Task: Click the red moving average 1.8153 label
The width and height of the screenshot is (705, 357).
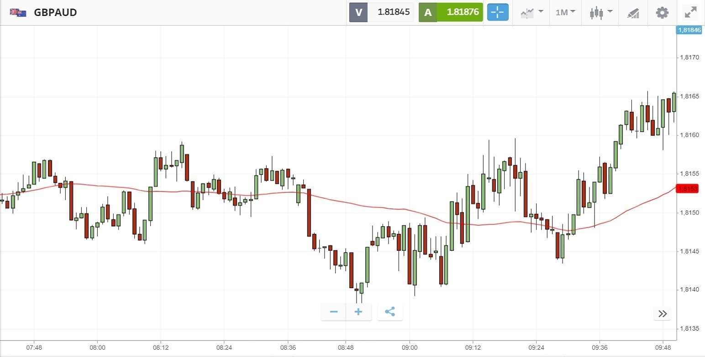Action: pyautogui.click(x=688, y=189)
